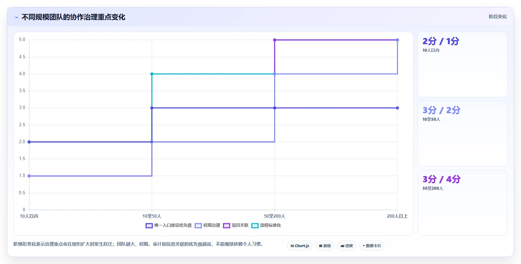Viewport: 521px width, 264px height.
Task: Click the Chart.js tag
Action: pyautogui.click(x=300, y=246)
